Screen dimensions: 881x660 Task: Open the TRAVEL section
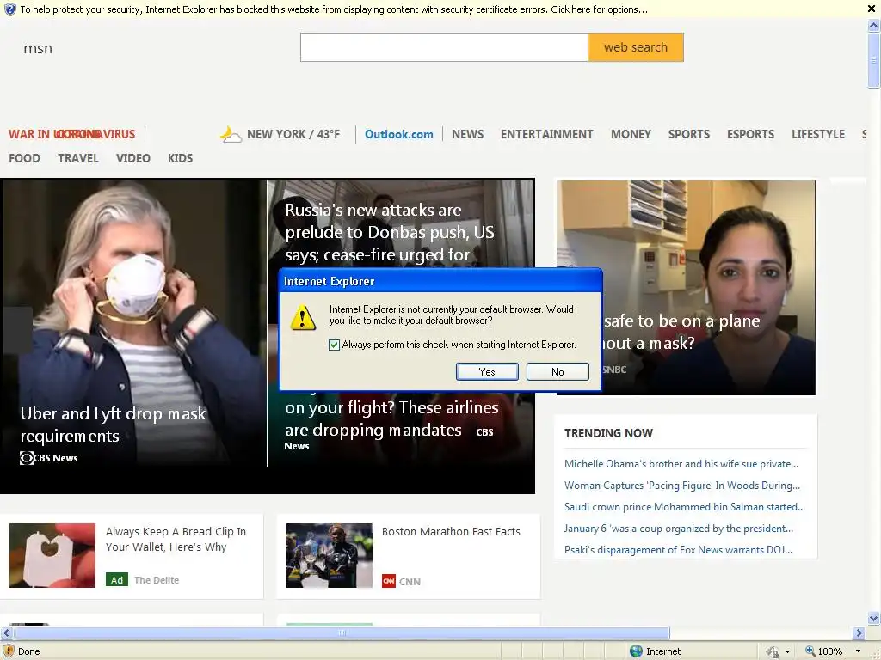click(78, 158)
